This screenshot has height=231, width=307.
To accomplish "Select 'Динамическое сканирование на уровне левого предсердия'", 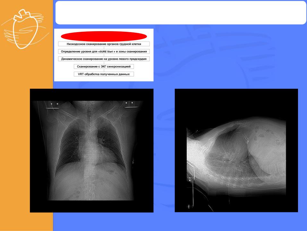I will [104, 59].
